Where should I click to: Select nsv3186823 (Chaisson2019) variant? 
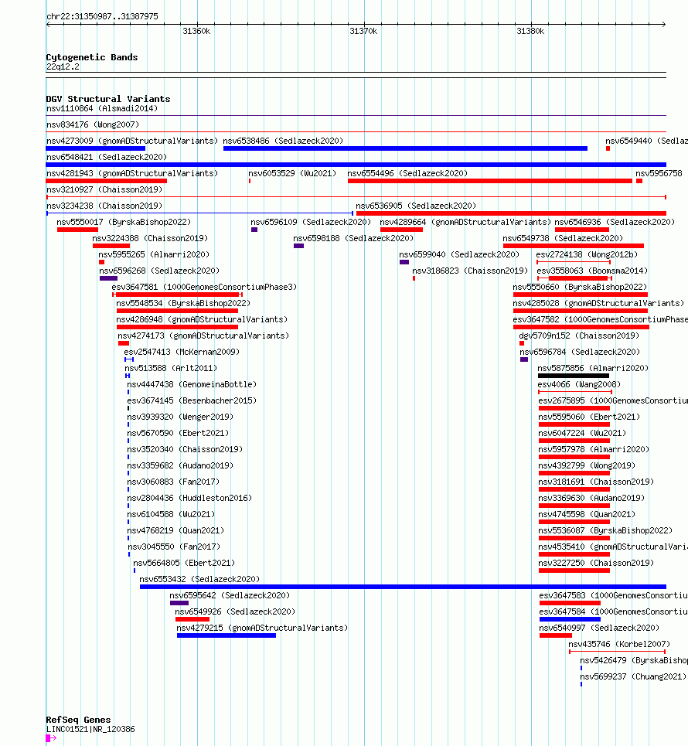pyautogui.click(x=470, y=271)
